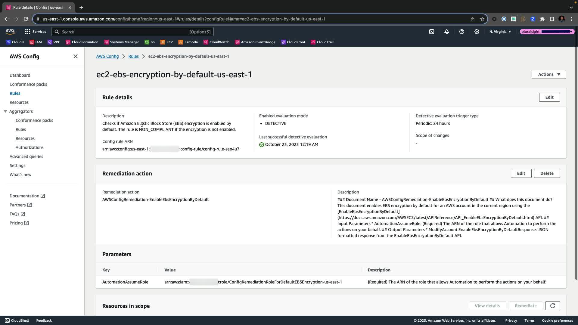Close the AWS Config side panel
This screenshot has height=325, width=578.
coord(76,56)
